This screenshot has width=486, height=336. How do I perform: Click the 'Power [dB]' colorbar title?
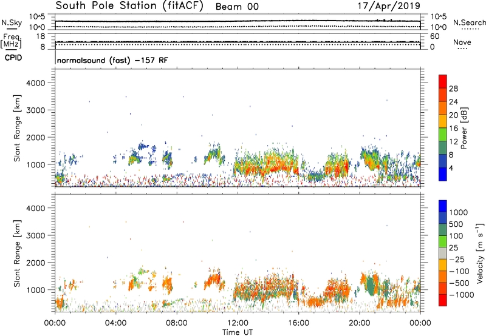tap(464, 128)
